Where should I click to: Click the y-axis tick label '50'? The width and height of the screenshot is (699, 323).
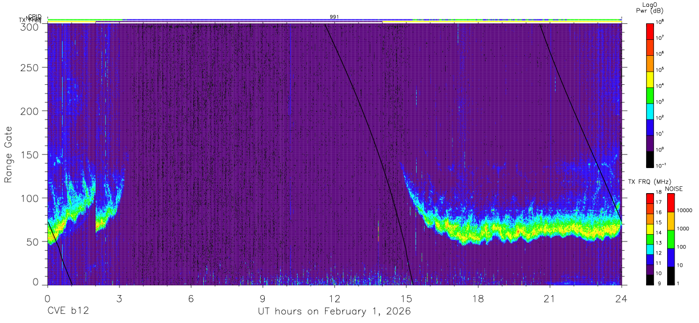(x=31, y=242)
